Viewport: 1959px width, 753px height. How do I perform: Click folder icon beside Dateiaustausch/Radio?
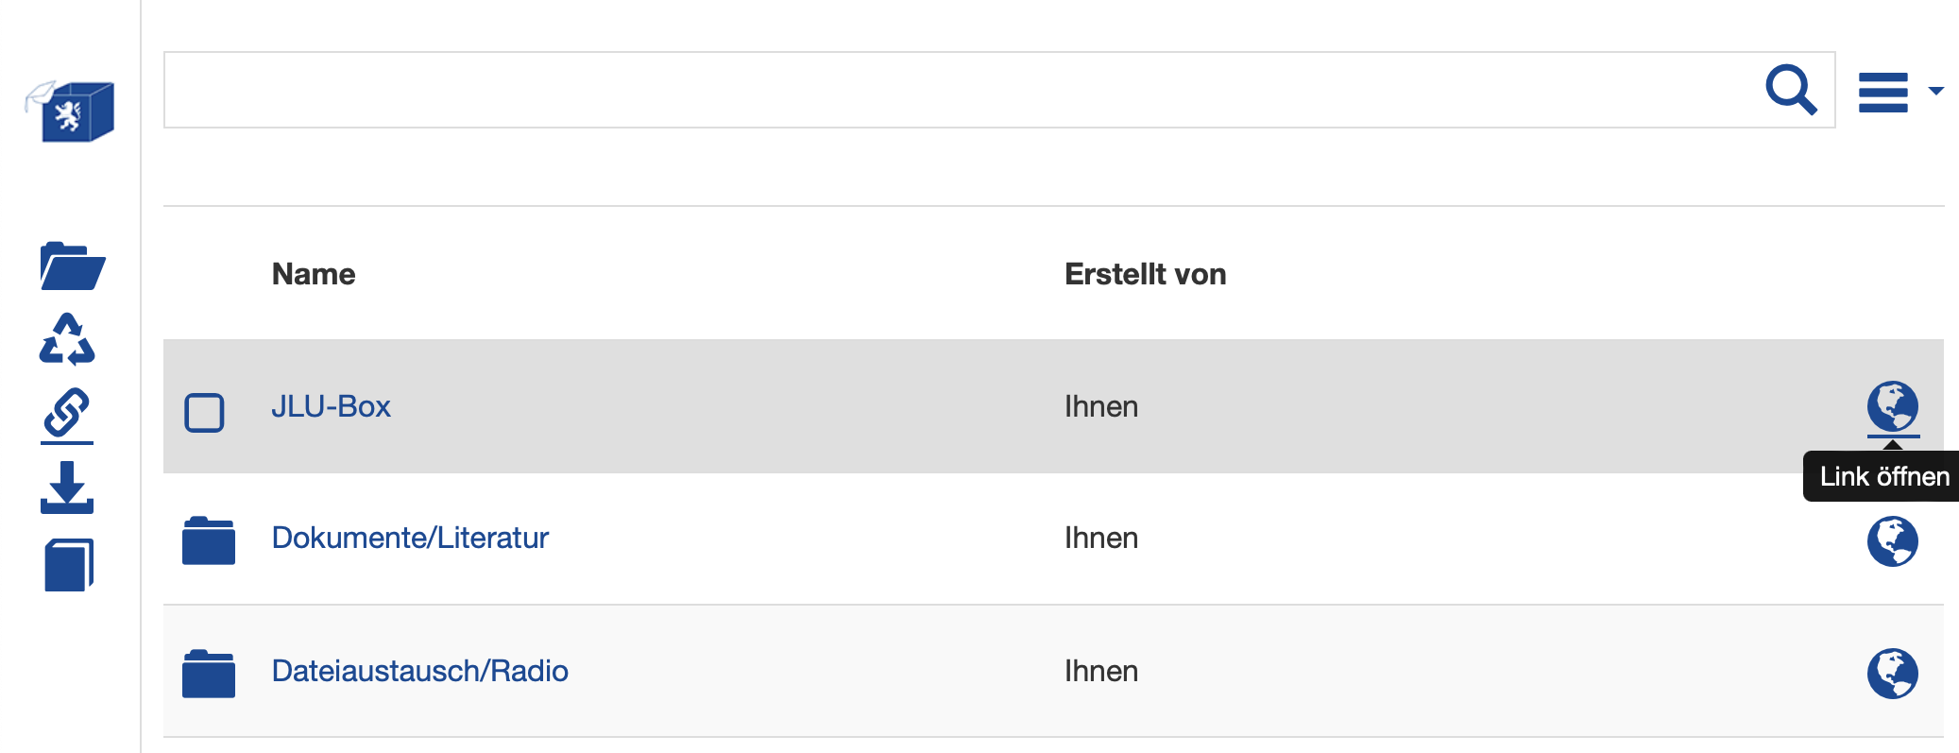[209, 673]
